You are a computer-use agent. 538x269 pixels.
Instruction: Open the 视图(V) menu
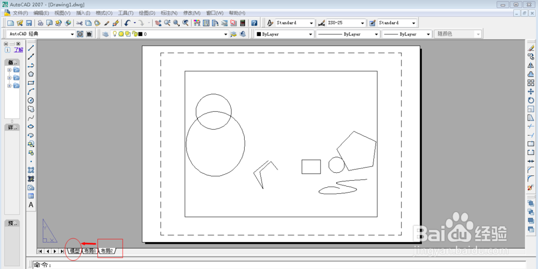(x=62, y=13)
